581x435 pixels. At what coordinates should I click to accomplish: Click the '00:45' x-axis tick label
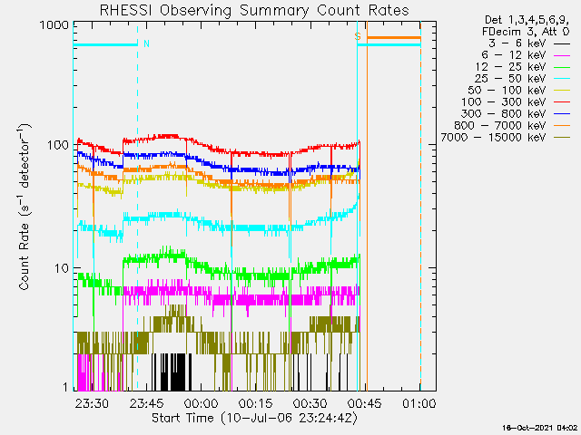coord(365,403)
